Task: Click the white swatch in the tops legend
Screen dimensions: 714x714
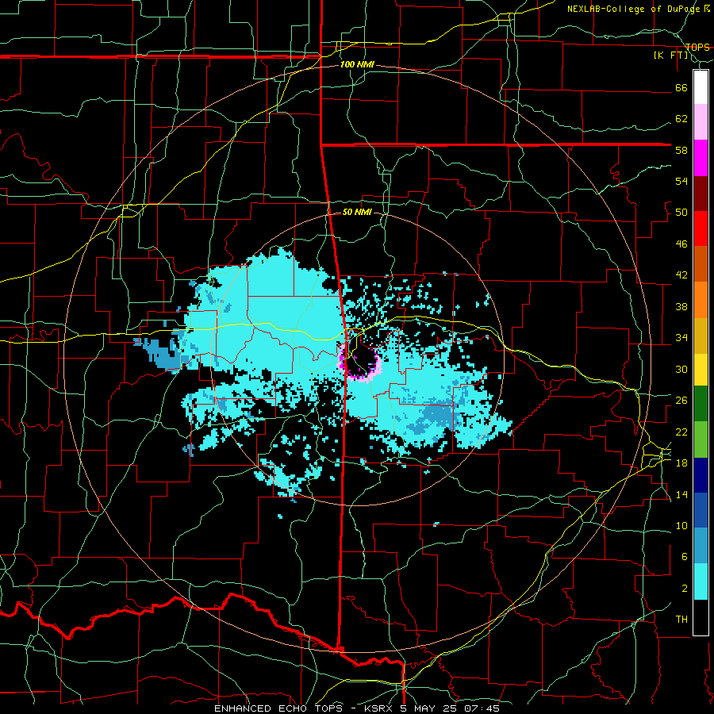Action: tap(701, 87)
